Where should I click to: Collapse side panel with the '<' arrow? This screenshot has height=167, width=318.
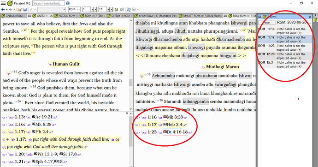pyautogui.click(x=316, y=15)
